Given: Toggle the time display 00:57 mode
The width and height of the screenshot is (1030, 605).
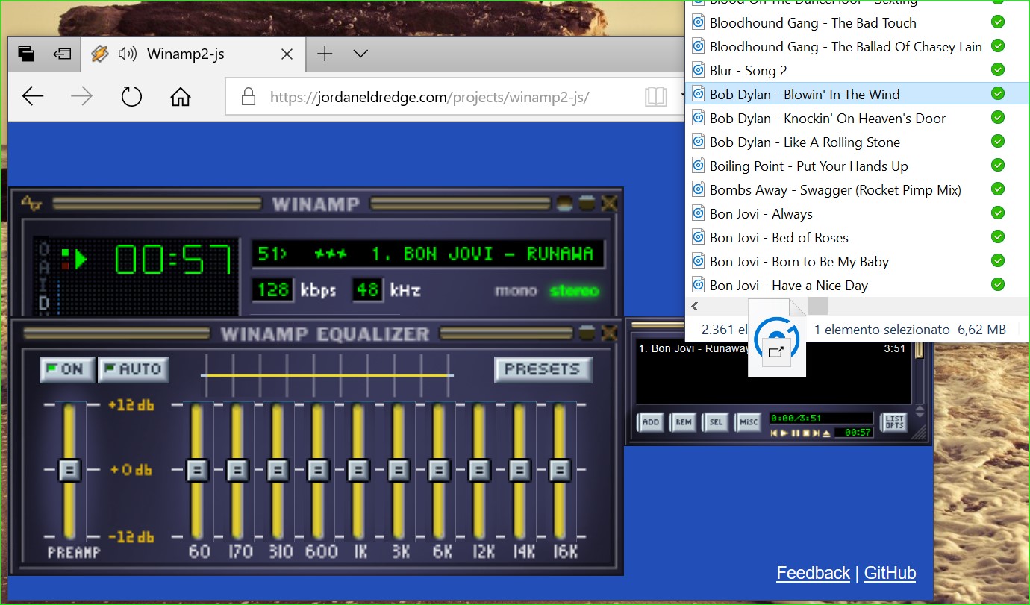Looking at the screenshot, I should [x=173, y=260].
